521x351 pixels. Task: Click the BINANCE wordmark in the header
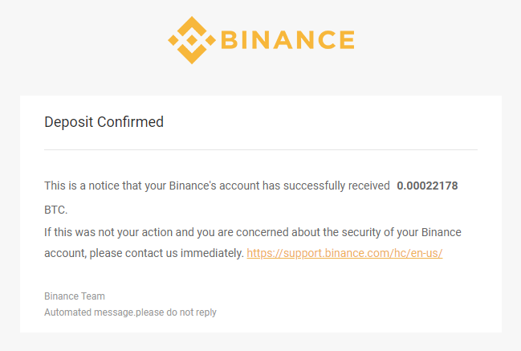coord(287,40)
